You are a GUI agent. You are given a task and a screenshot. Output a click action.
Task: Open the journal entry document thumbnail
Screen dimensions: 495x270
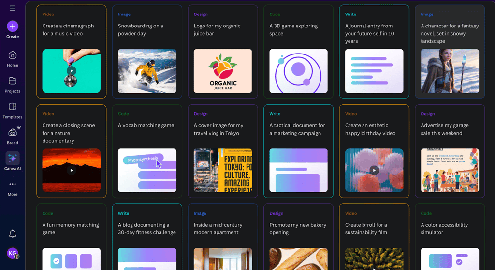click(x=374, y=71)
